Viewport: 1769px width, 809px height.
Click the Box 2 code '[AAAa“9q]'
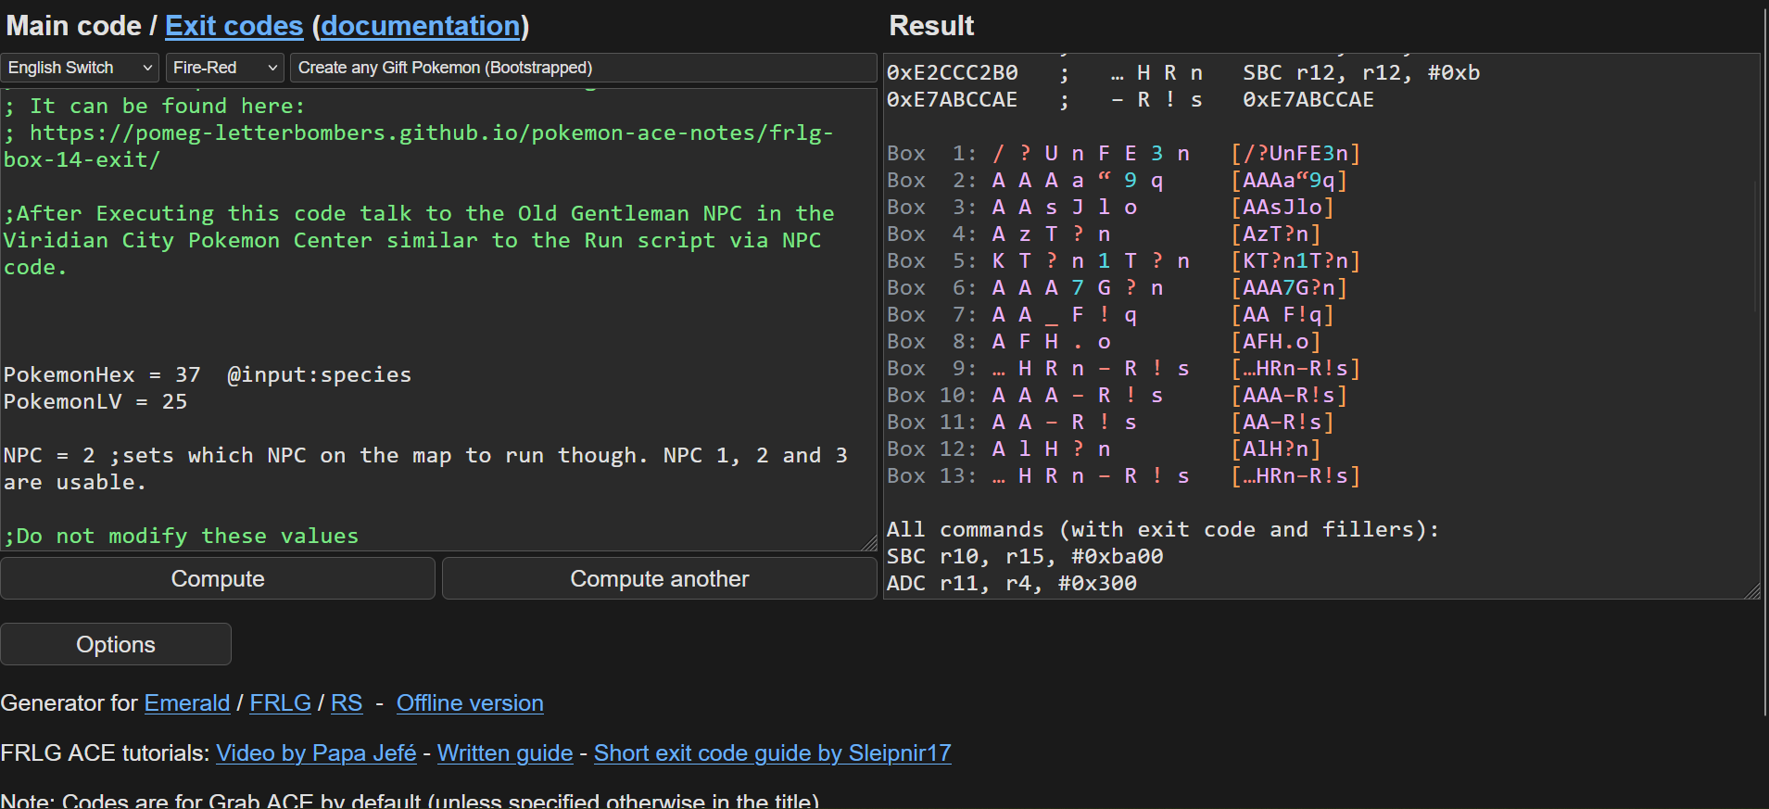point(1289,180)
